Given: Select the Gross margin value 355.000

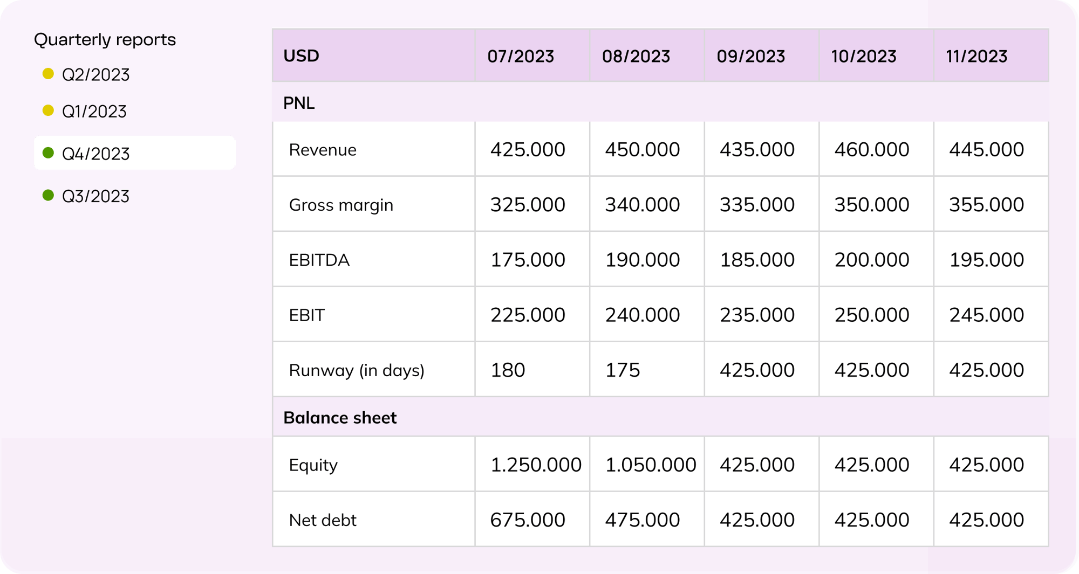Looking at the screenshot, I should (x=986, y=205).
